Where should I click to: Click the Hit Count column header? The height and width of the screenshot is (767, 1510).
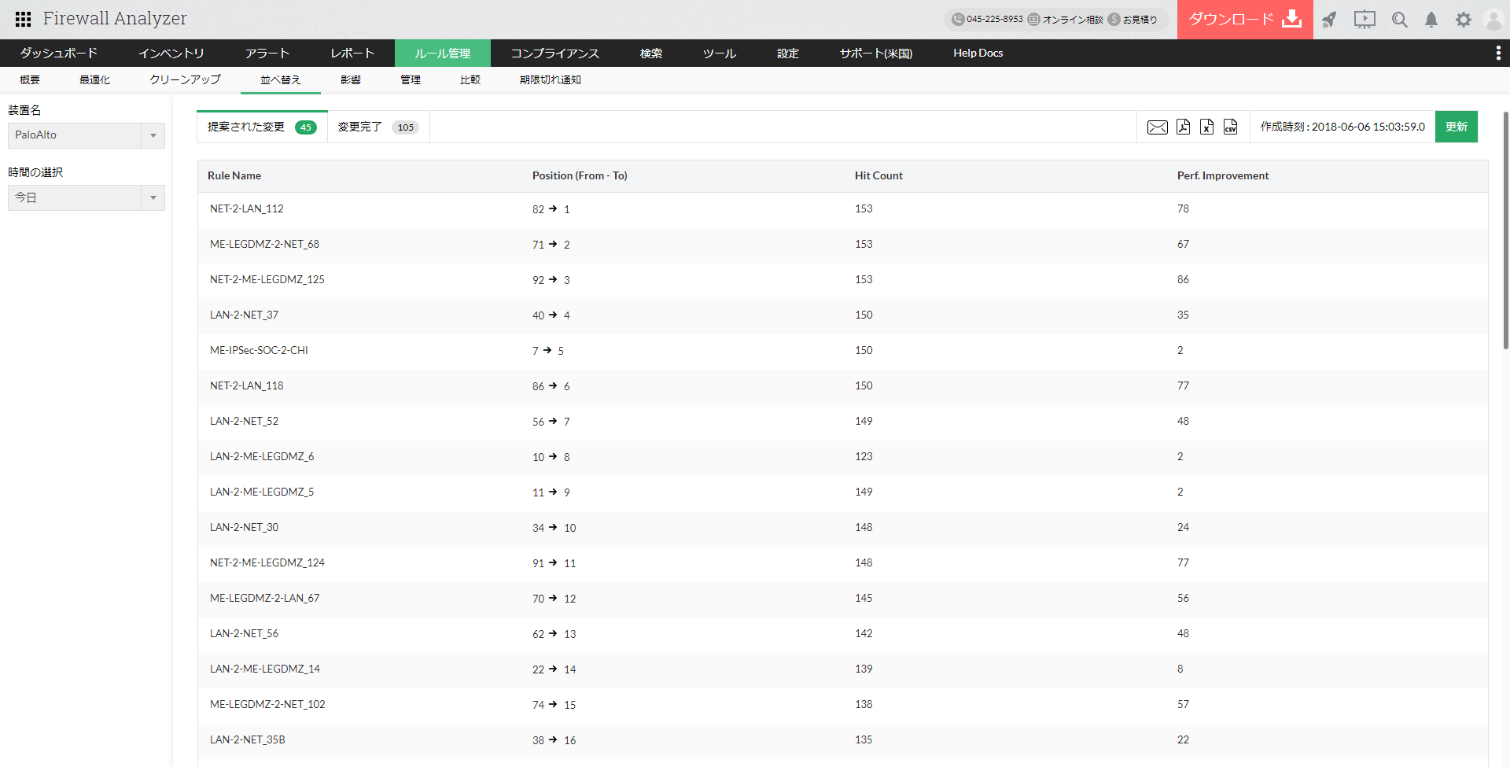878,175
